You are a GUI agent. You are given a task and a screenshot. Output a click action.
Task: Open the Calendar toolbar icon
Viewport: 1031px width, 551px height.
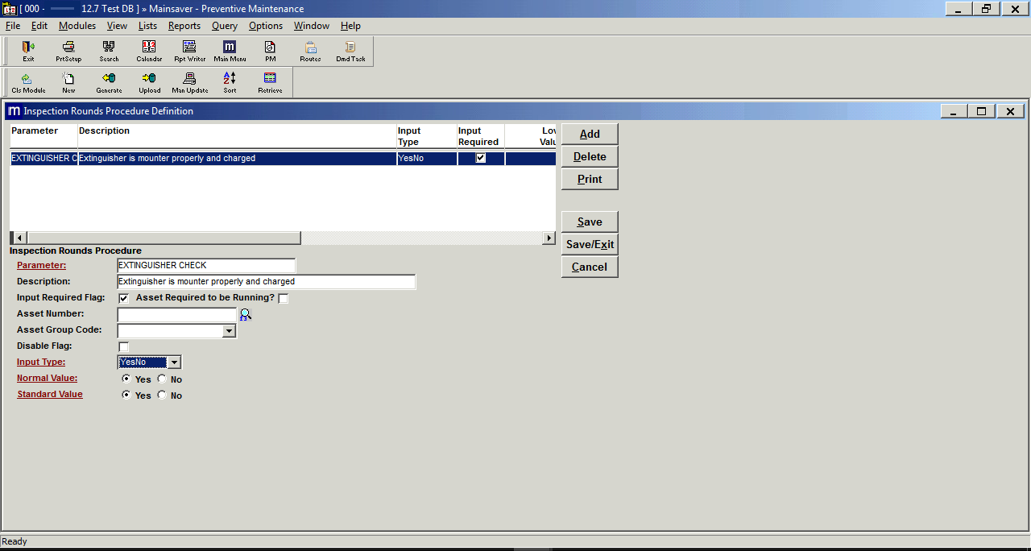[149, 51]
